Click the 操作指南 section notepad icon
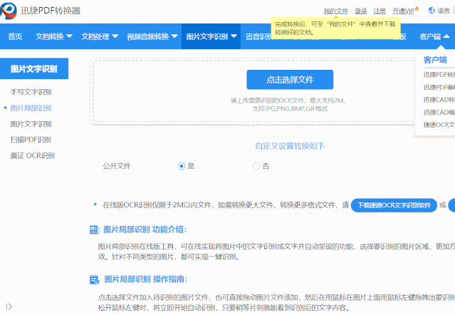455x315 pixels. pyautogui.click(x=94, y=279)
